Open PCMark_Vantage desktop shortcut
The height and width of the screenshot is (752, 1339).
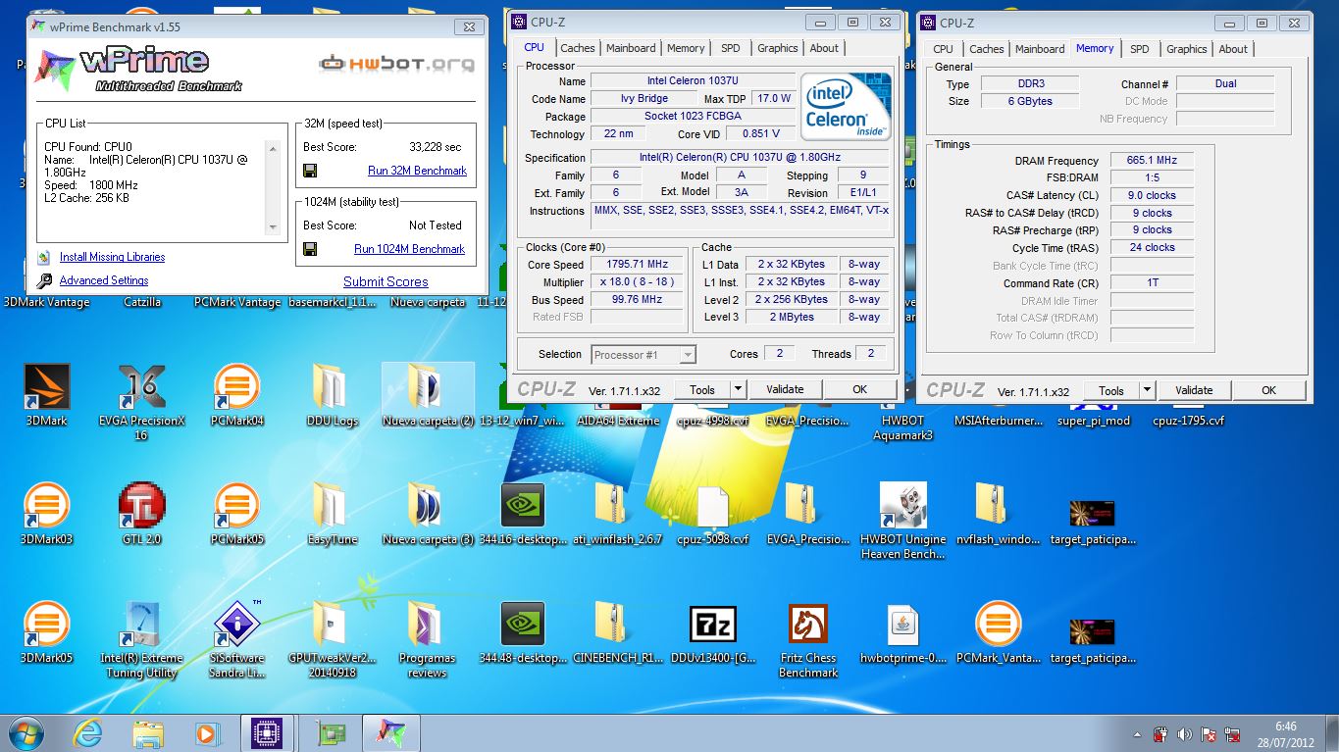pyautogui.click(x=998, y=632)
